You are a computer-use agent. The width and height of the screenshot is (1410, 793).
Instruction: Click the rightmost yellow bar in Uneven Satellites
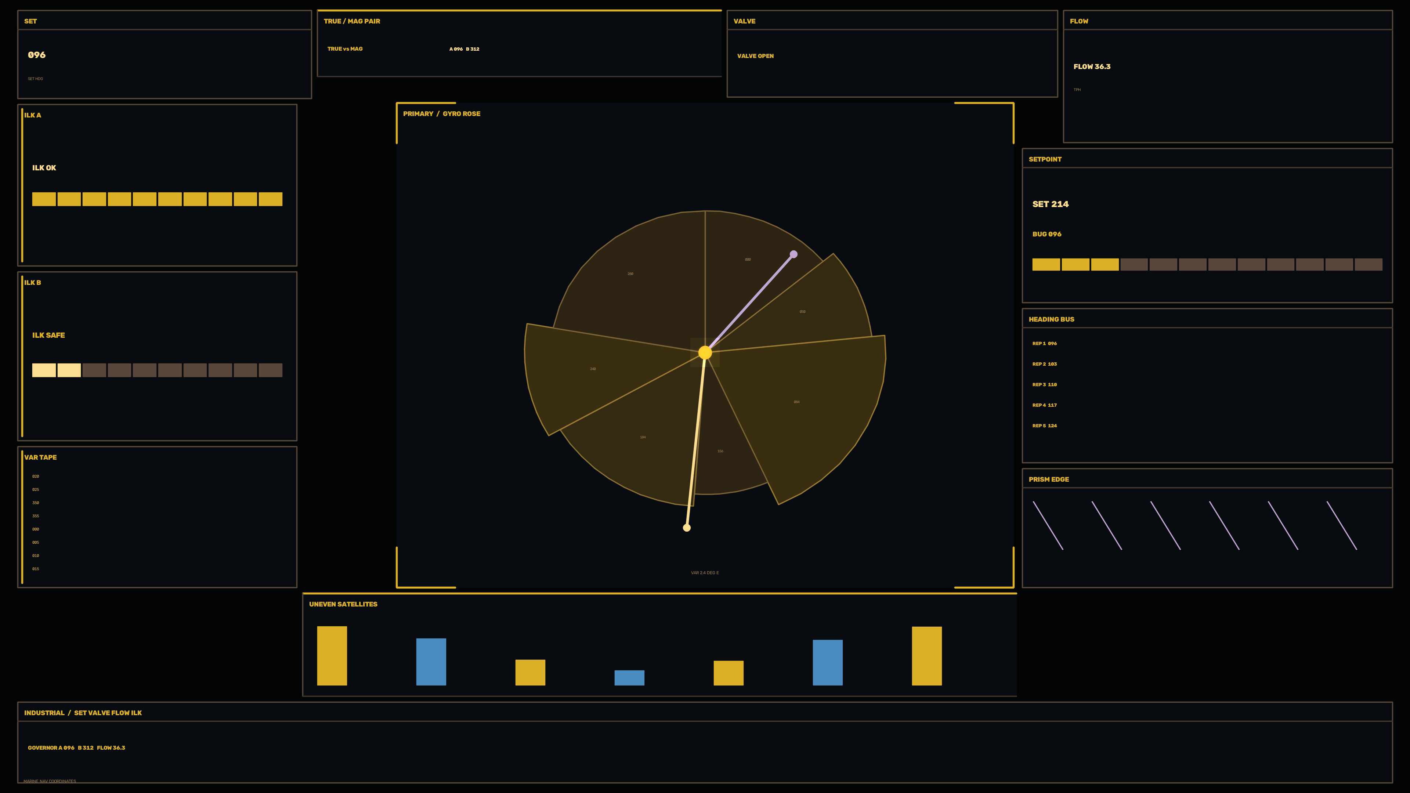click(x=927, y=656)
